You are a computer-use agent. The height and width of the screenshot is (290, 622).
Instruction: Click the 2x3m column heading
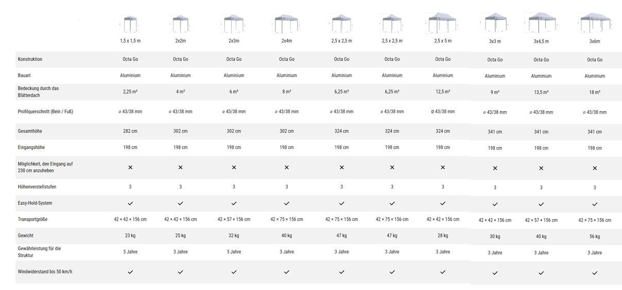coord(234,41)
